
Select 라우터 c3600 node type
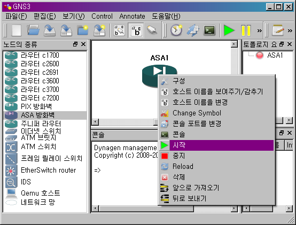tap(45, 81)
